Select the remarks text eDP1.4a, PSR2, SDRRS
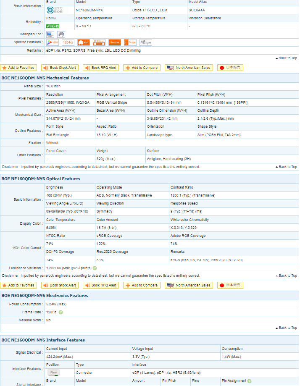Image resolution: width=300 pixels, height=386 pixels. (94, 50)
